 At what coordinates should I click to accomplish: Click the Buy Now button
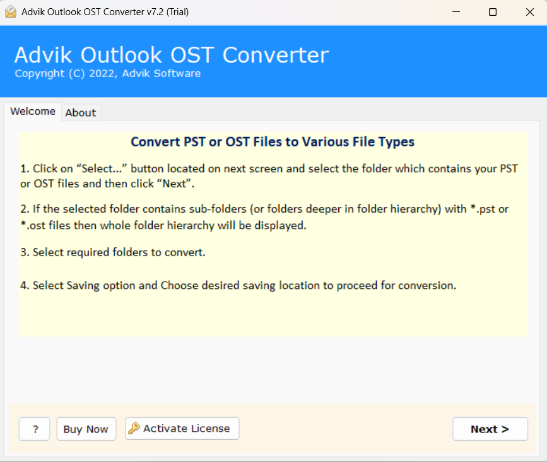pyautogui.click(x=86, y=429)
